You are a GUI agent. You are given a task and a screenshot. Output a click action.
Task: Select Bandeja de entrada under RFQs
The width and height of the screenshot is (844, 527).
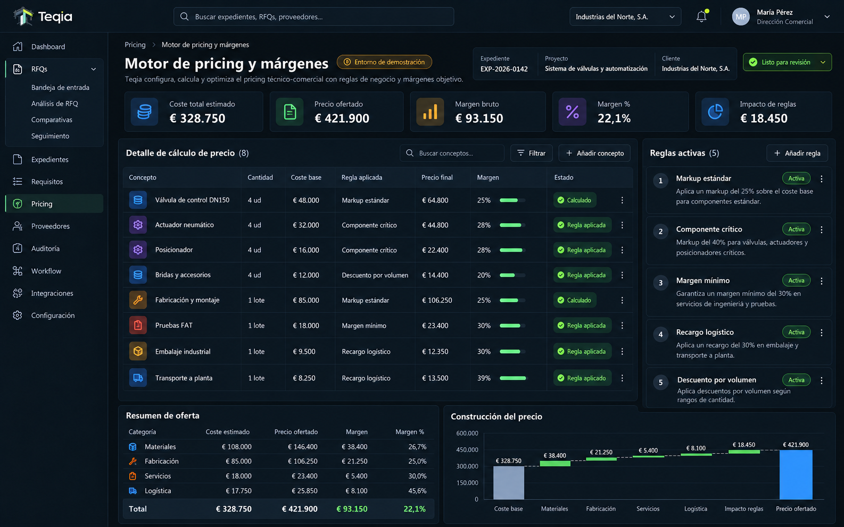click(60, 88)
